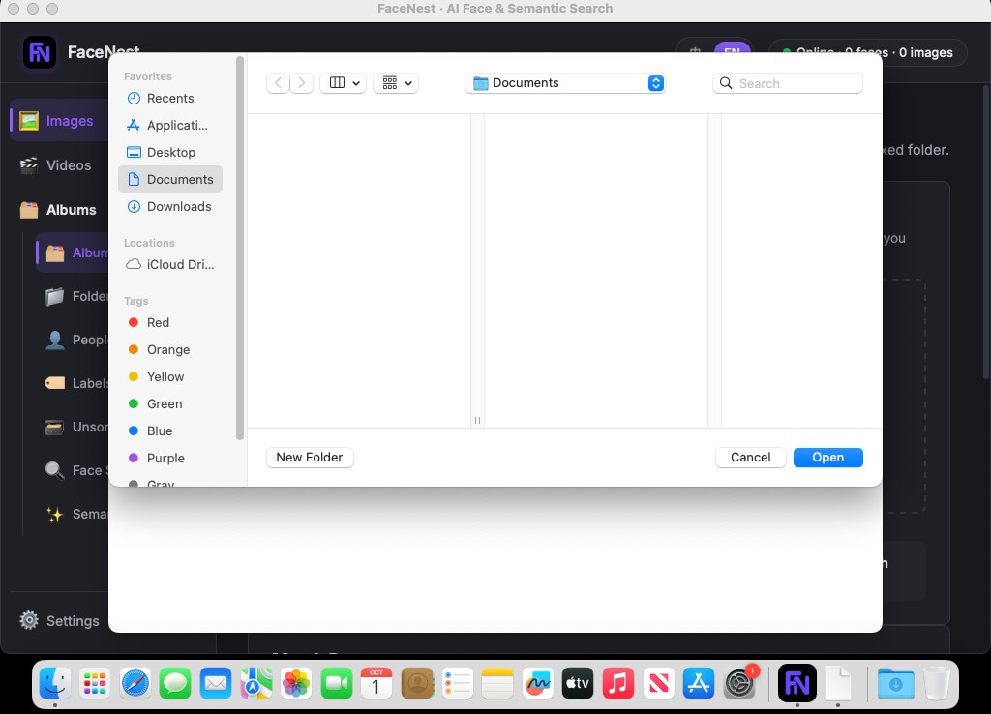
Task: Open the Images section in FaceNest
Action: (x=58, y=120)
